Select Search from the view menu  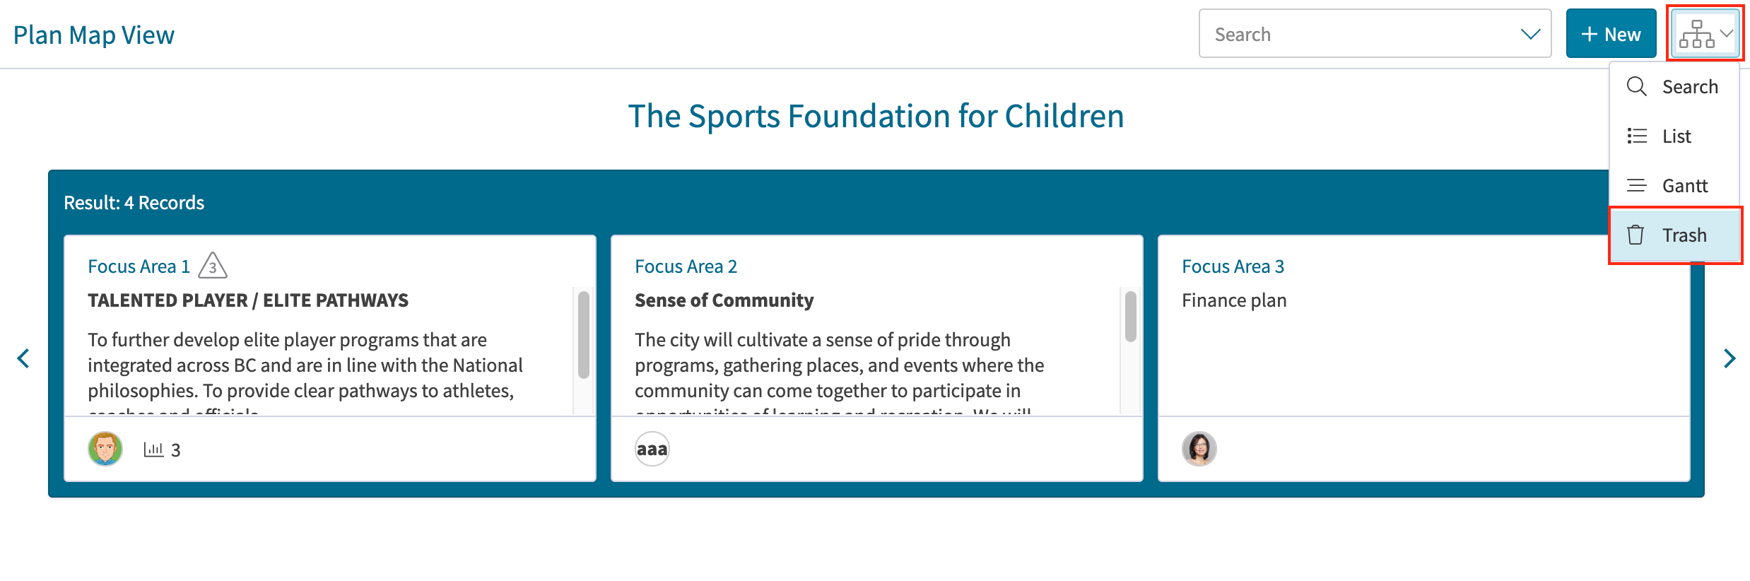(x=1674, y=87)
